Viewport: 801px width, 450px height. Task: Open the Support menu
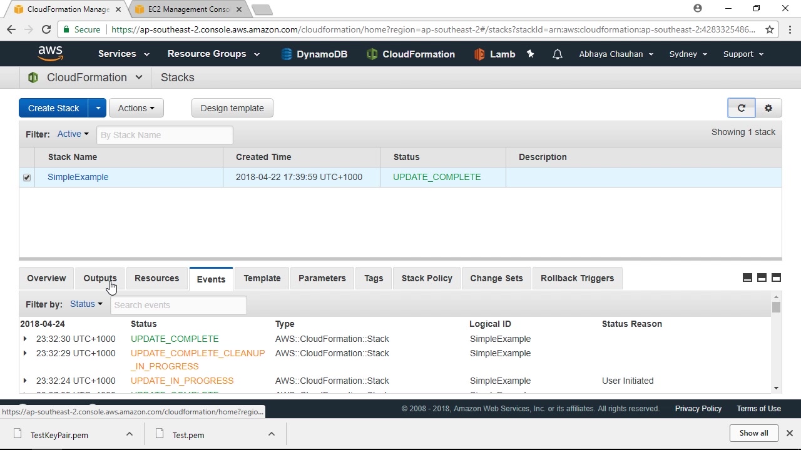point(743,54)
